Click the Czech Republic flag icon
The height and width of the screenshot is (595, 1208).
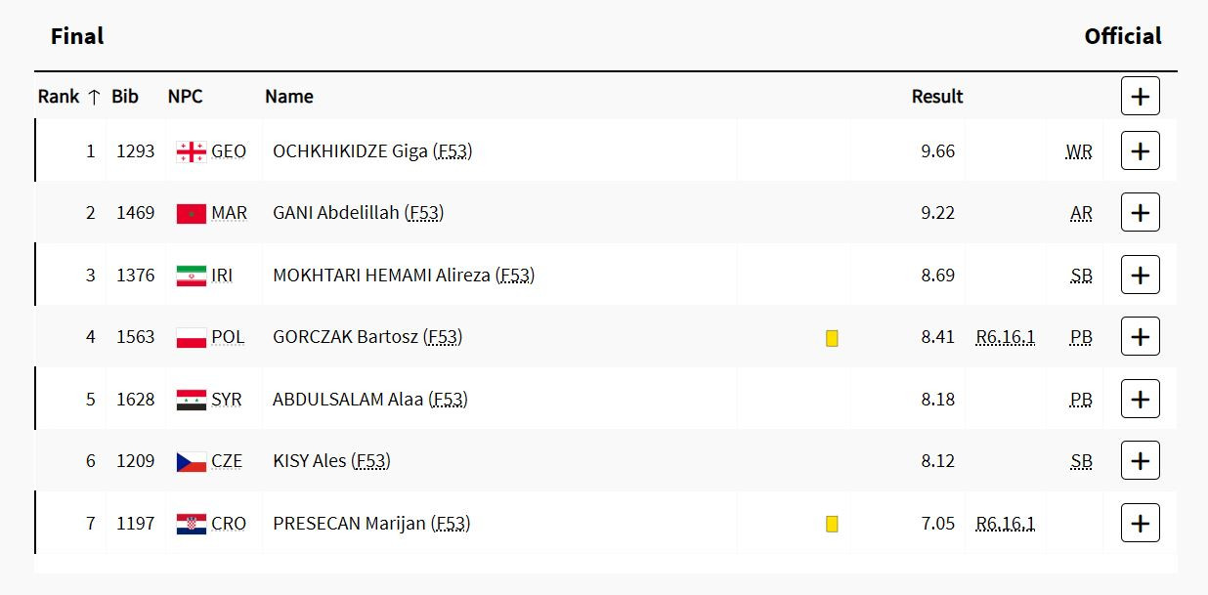pyautogui.click(x=191, y=461)
